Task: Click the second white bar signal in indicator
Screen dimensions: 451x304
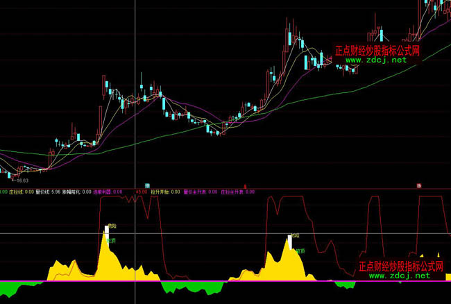Action: [x=289, y=241]
